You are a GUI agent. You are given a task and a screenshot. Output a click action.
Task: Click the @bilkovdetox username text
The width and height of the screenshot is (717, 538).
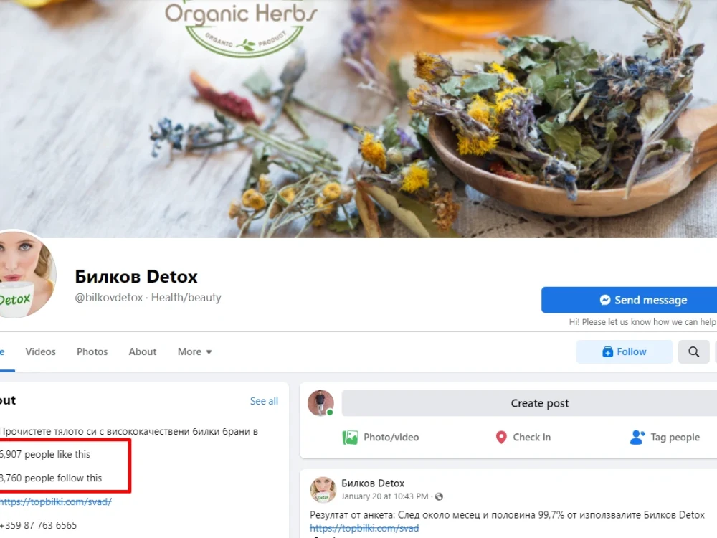pos(109,298)
